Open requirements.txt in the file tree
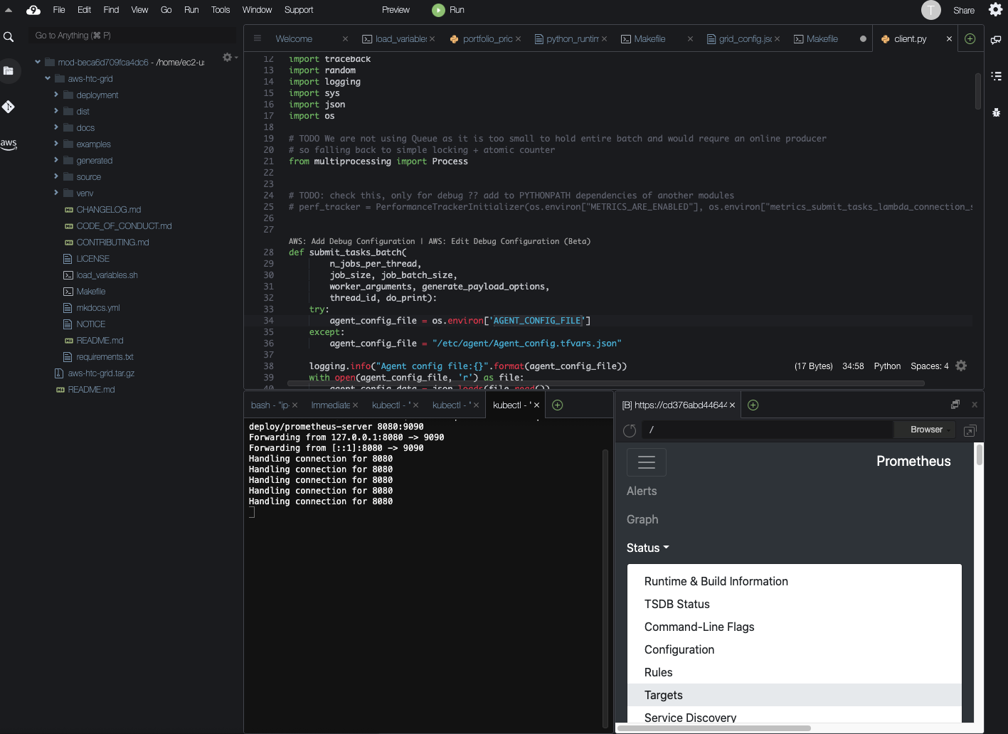 [x=105, y=357]
